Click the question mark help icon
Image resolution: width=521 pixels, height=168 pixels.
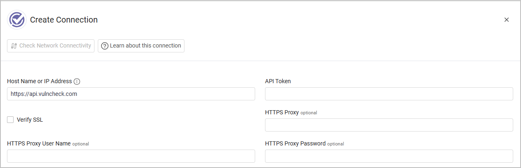105,46
